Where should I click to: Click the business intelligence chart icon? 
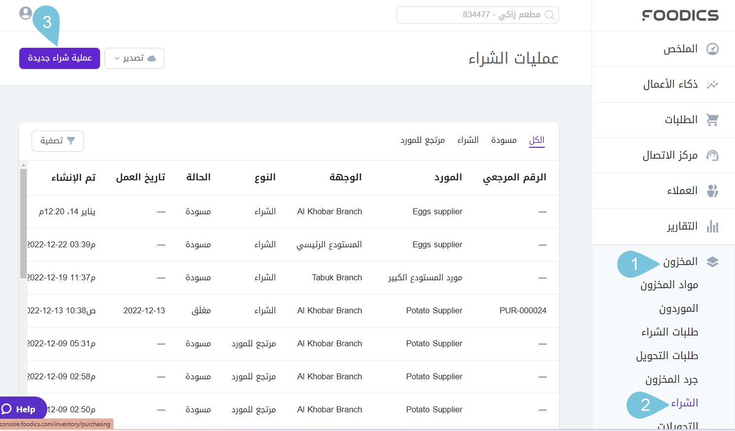point(712,84)
